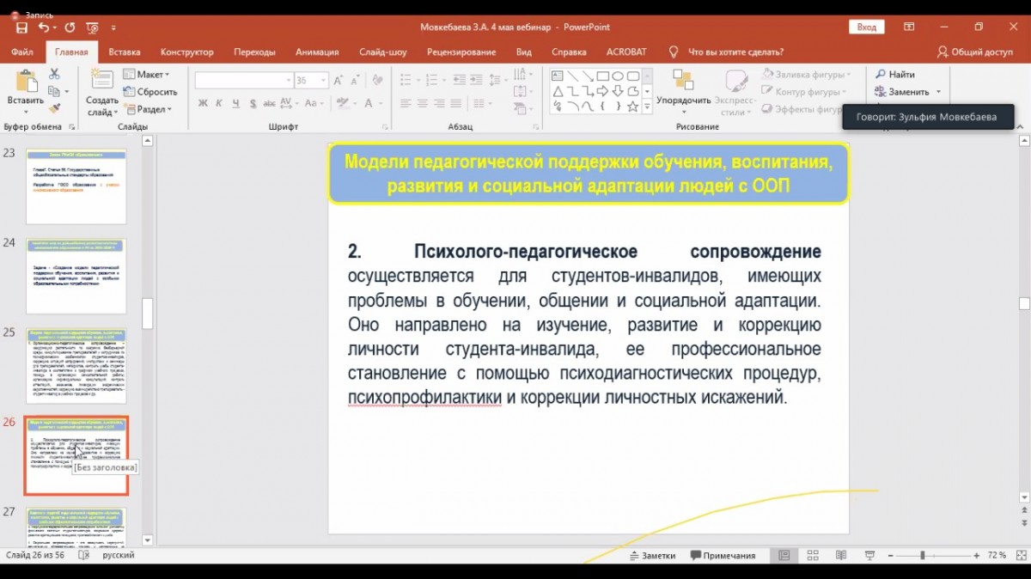Clear all formatting eraser icon

pyautogui.click(x=379, y=80)
